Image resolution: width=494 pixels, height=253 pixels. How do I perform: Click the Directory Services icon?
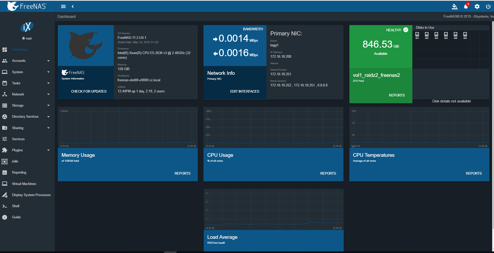tap(5, 117)
